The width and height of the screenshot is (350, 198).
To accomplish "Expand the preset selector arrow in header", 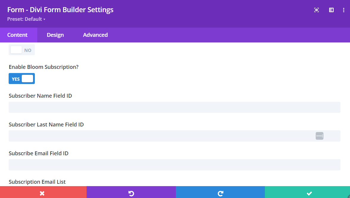I will (44, 19).
